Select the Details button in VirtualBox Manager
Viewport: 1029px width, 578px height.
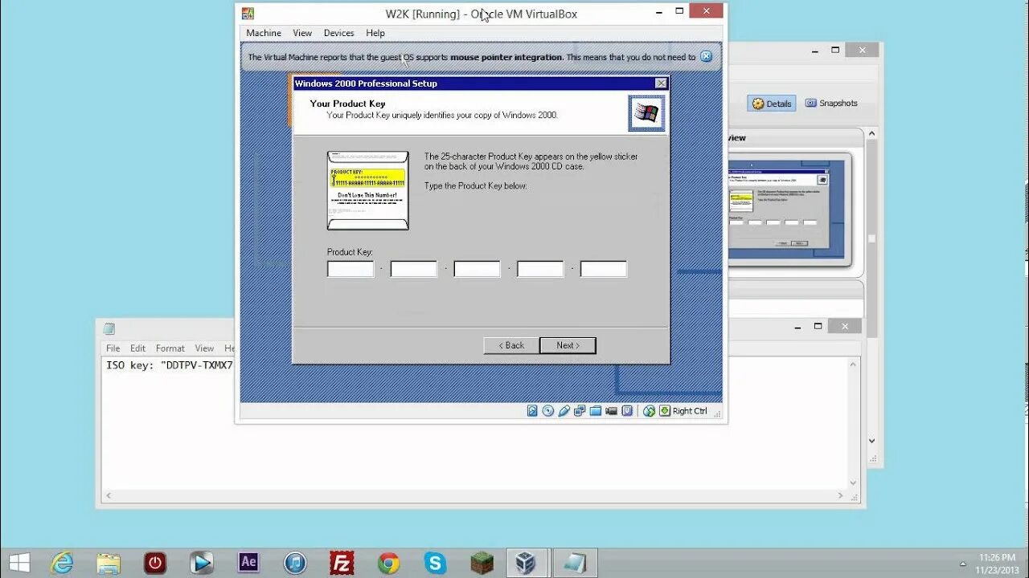point(772,104)
